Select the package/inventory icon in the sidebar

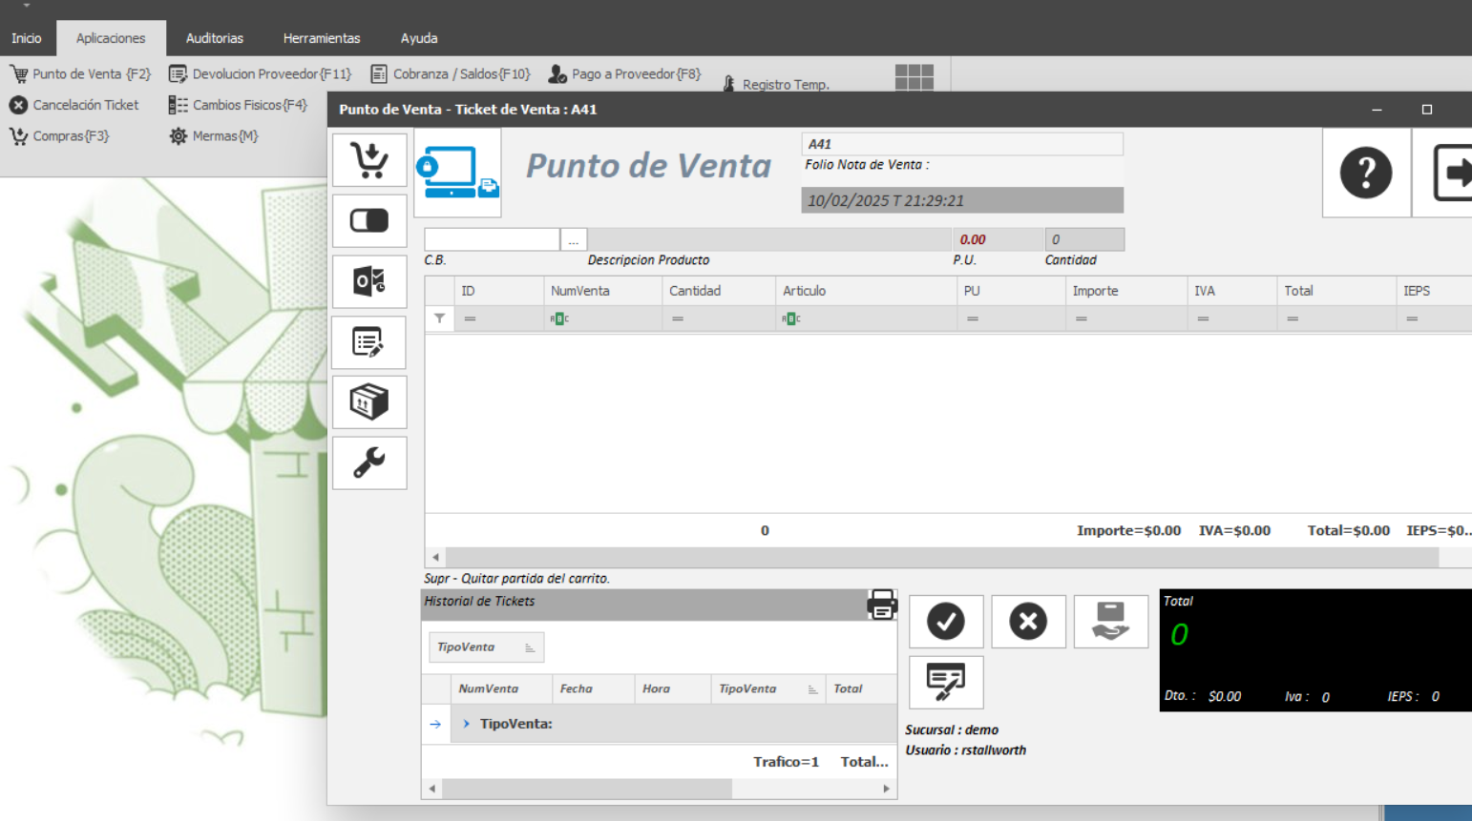point(368,401)
